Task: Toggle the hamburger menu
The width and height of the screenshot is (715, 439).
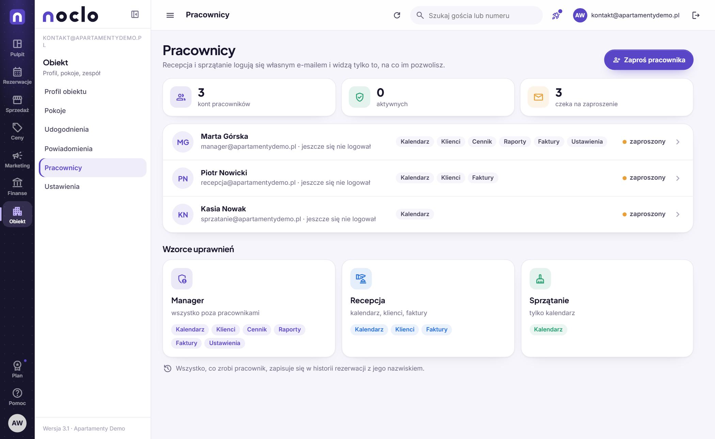Action: tap(170, 15)
